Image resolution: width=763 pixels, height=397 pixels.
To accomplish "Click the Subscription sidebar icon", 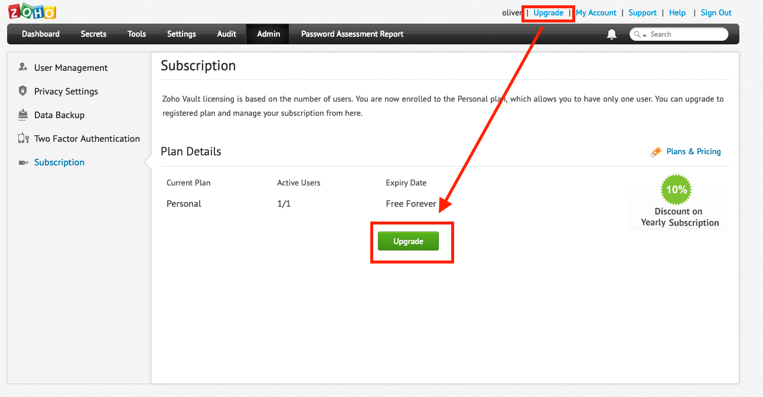I will coord(23,162).
